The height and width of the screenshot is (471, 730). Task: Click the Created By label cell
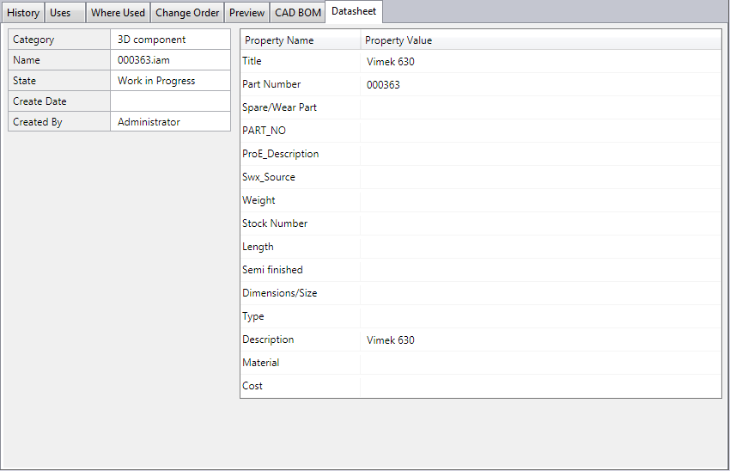59,121
